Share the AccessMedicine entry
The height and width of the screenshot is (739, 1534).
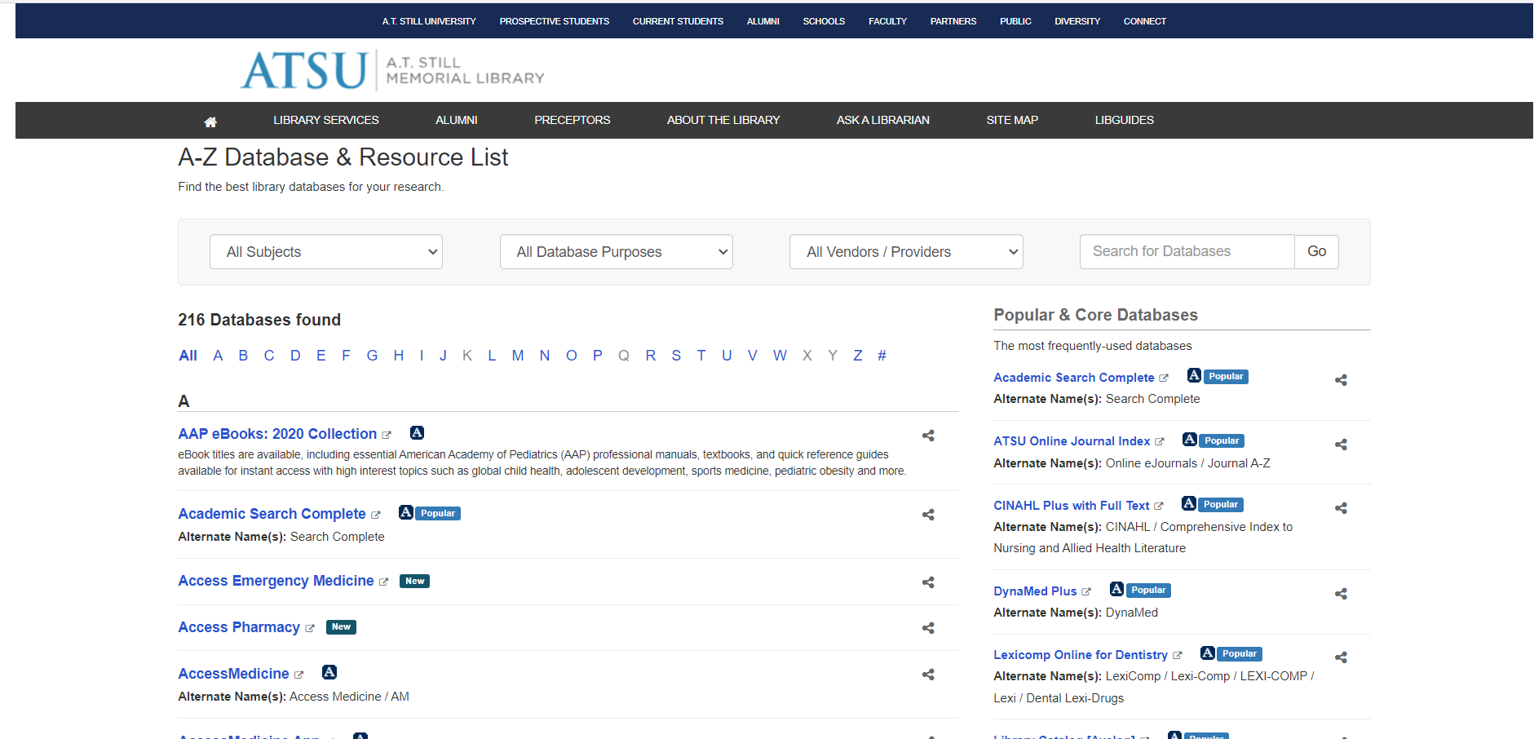click(x=928, y=675)
